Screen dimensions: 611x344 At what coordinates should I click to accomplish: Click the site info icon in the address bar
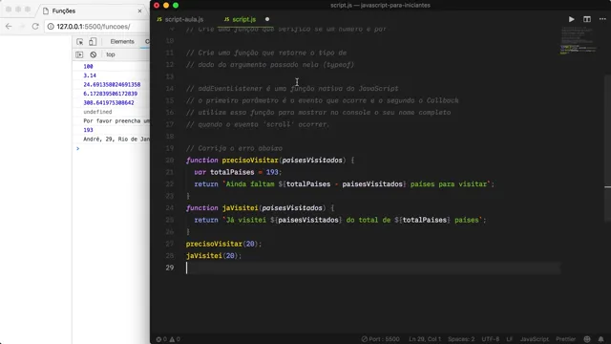(x=51, y=27)
